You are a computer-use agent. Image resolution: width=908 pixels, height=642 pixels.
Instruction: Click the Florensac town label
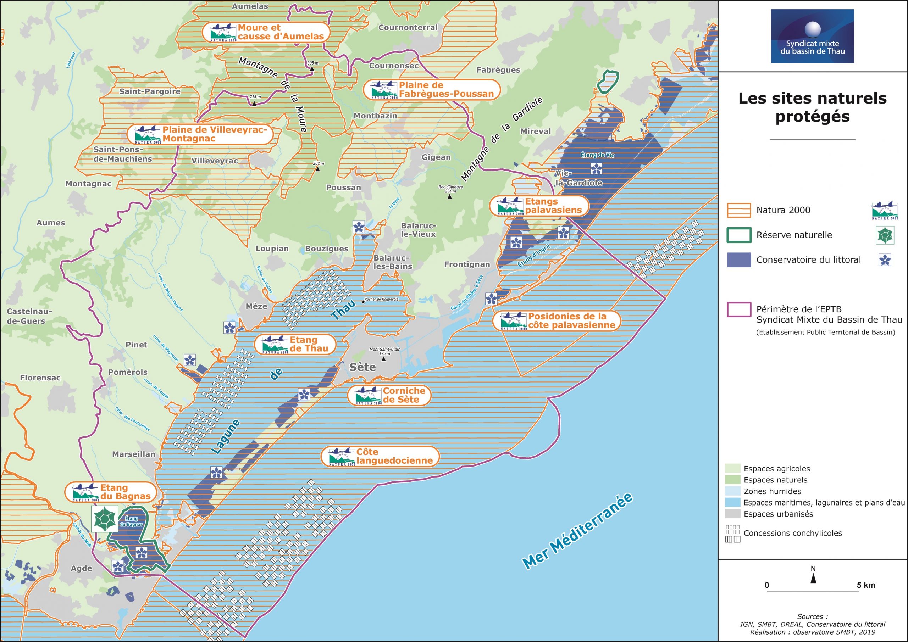pos(40,378)
